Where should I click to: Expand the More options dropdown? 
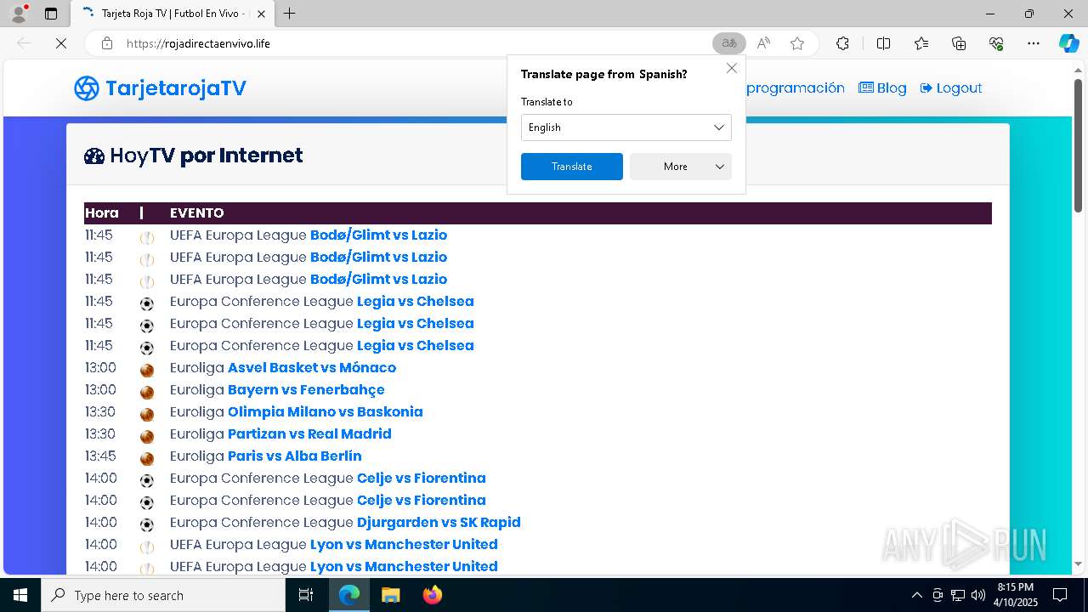click(x=681, y=167)
